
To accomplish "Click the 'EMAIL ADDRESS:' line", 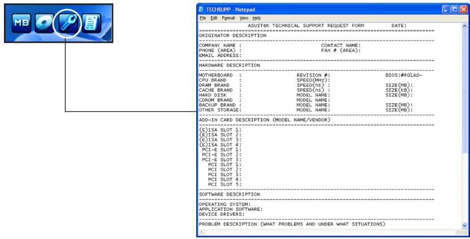I will [x=220, y=55].
